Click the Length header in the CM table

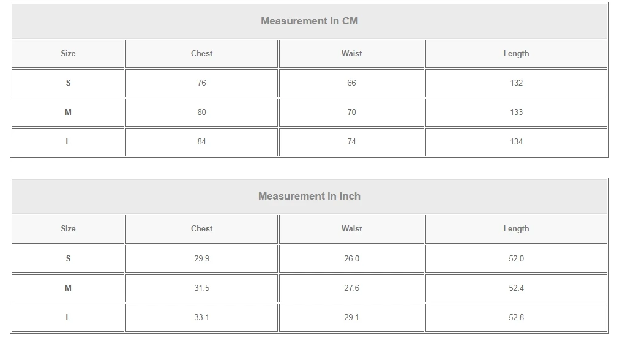click(516, 54)
